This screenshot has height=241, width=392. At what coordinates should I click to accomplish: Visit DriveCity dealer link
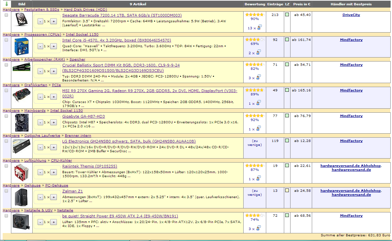[x=351, y=15]
